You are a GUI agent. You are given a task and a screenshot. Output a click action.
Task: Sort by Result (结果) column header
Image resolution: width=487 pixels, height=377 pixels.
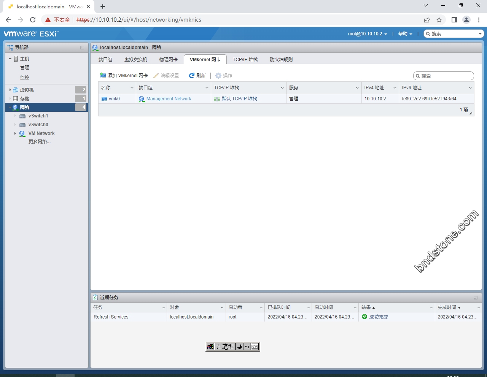(396, 307)
